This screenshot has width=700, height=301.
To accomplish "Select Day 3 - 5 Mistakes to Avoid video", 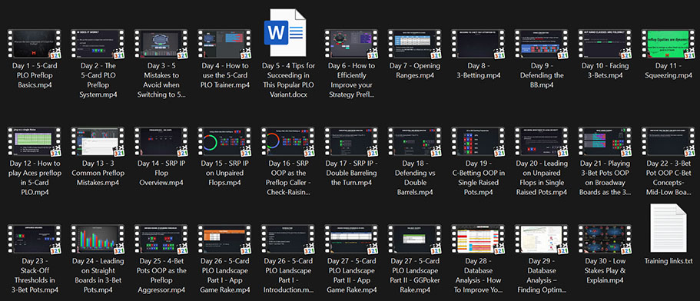I will pyautogui.click(x=161, y=45).
